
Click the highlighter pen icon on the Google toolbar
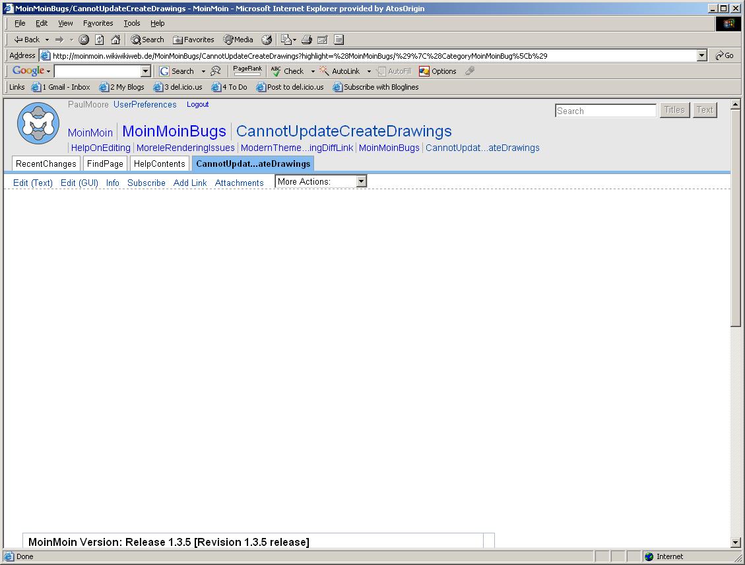[x=470, y=71]
